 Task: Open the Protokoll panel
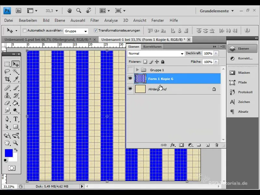click(x=242, y=92)
